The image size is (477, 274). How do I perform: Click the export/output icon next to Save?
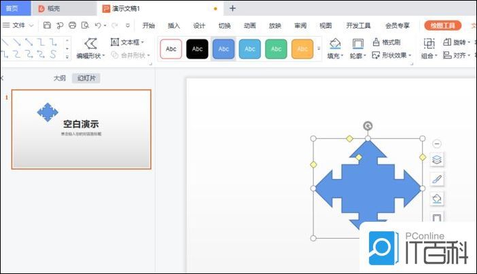[x=60, y=25]
